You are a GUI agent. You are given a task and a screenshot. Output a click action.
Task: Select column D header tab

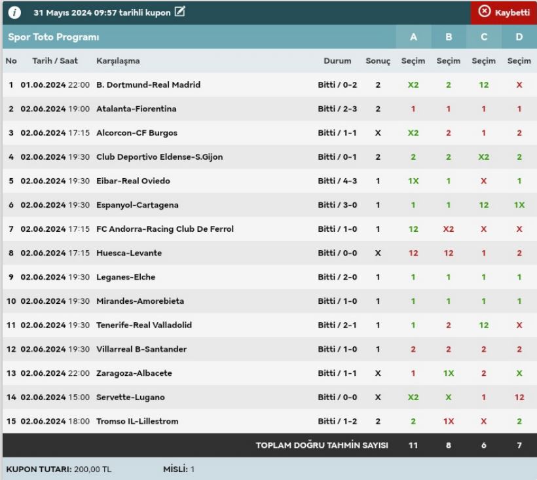pos(519,37)
